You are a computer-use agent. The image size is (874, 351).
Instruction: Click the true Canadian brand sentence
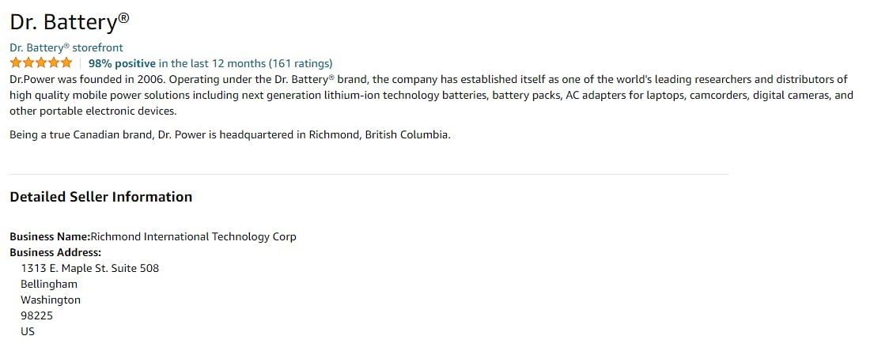[229, 134]
